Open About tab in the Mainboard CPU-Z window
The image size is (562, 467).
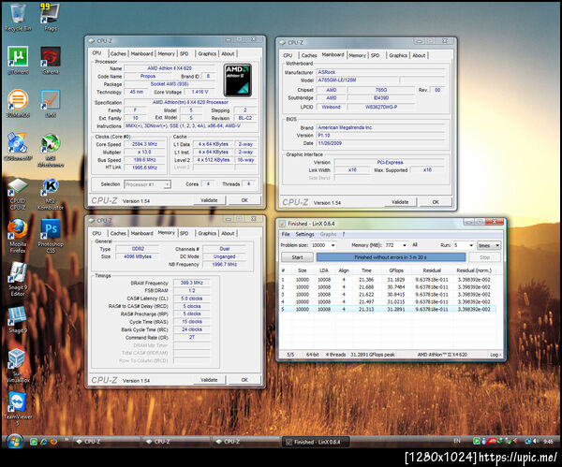click(x=419, y=55)
